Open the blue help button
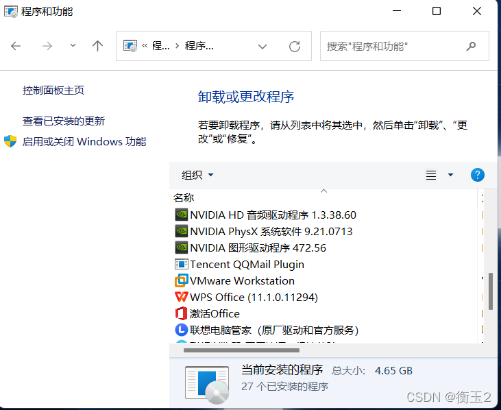Viewport: 501px width, 410px height. click(x=478, y=175)
